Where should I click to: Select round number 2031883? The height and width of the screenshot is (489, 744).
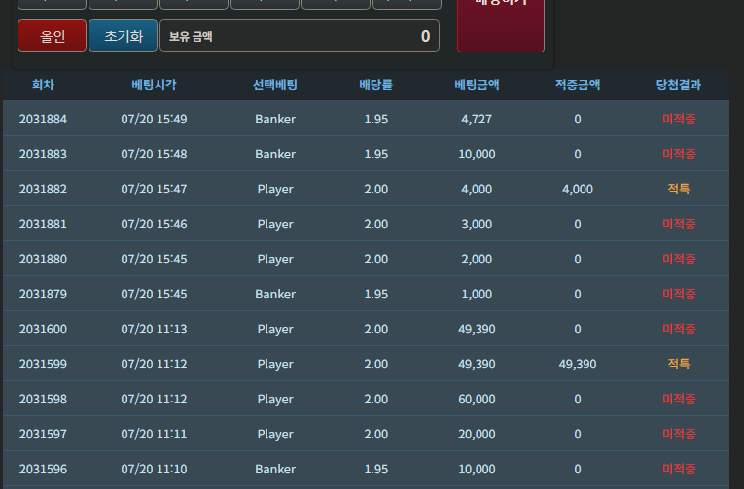pyautogui.click(x=43, y=155)
